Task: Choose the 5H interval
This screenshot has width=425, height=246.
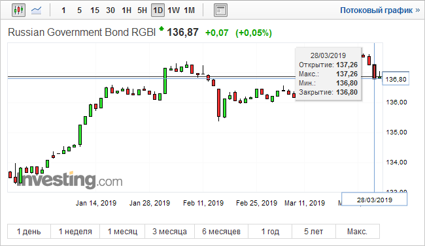Action: coord(142,10)
